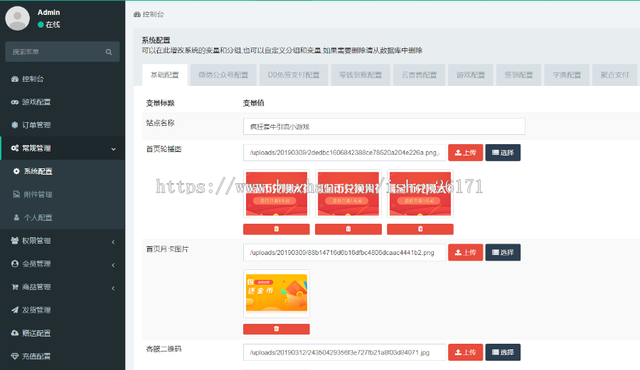640x370 pixels.
Task: Upload a file for 首页轮播图
Action: point(465,153)
